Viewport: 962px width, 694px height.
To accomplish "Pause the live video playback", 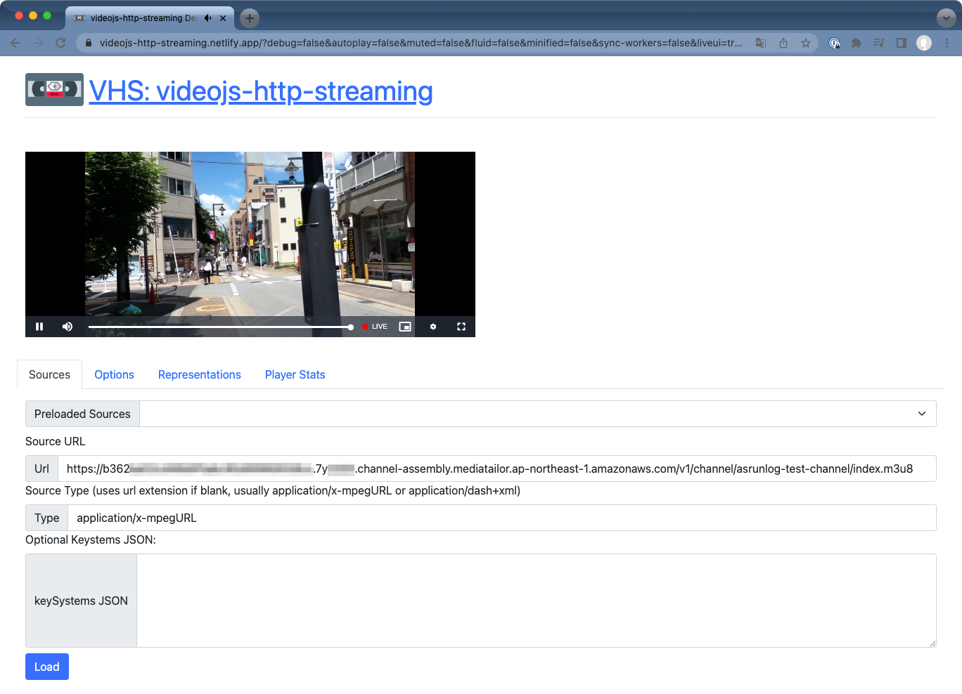I will click(39, 327).
